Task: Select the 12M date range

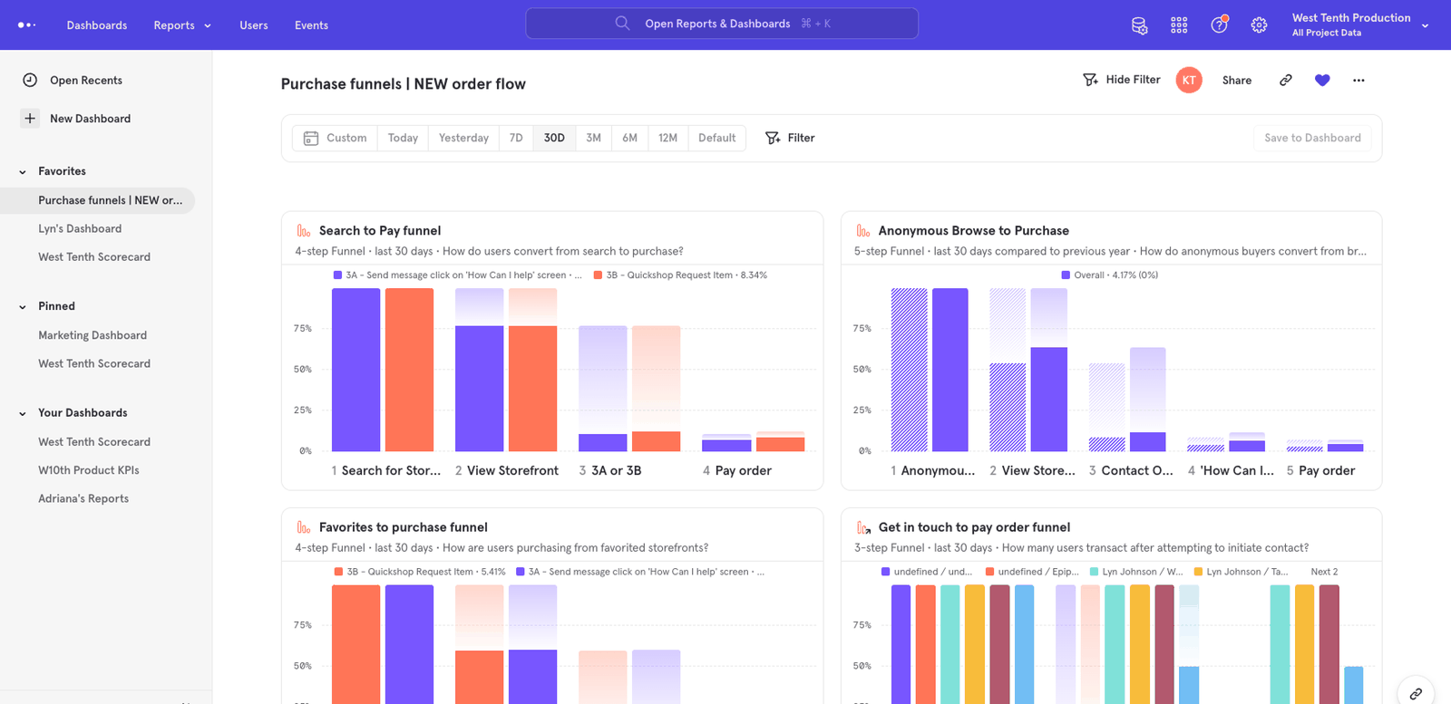Action: tap(667, 138)
